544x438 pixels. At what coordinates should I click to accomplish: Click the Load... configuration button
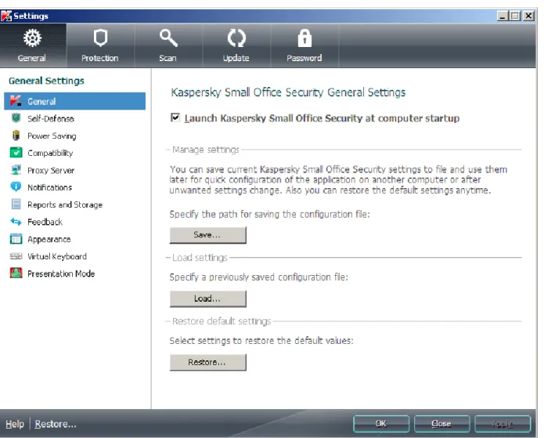tap(208, 299)
